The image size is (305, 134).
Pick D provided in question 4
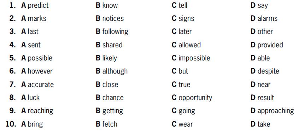click(267, 45)
